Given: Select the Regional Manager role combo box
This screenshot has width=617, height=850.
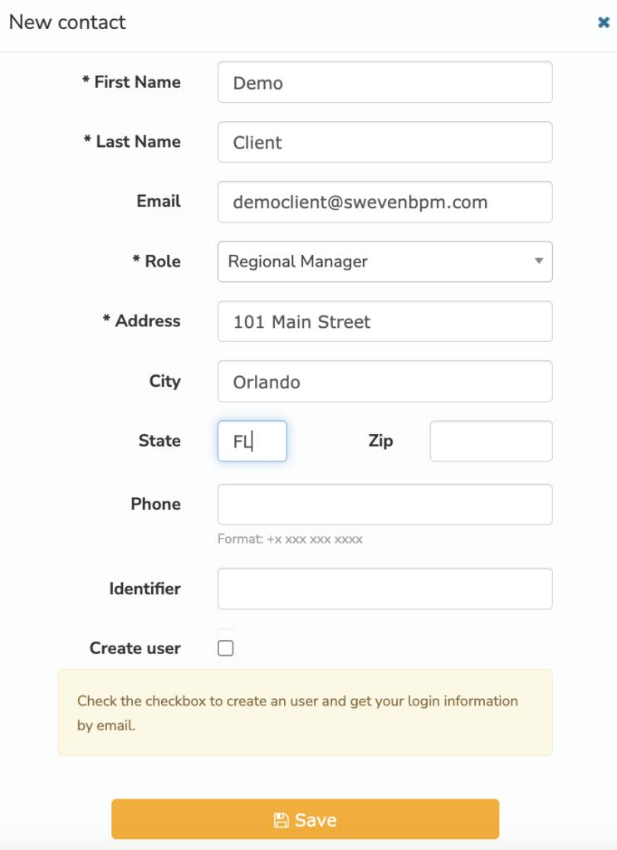Looking at the screenshot, I should [385, 261].
